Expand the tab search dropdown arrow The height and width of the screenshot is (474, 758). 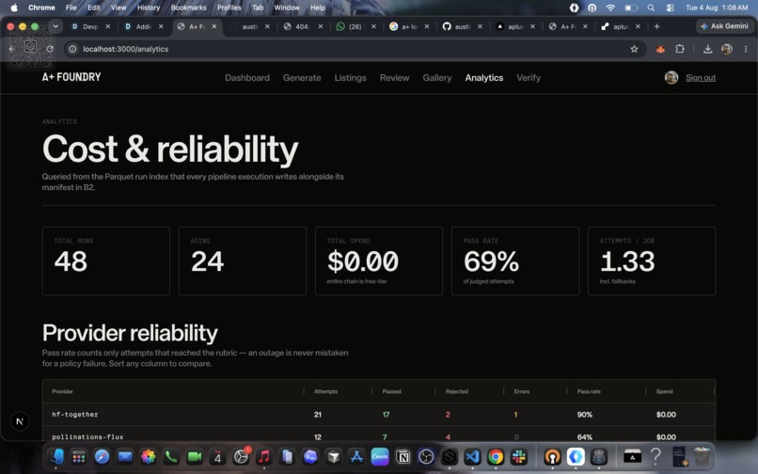[55, 26]
